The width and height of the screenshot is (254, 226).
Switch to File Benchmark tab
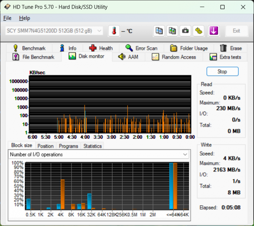click(34, 57)
